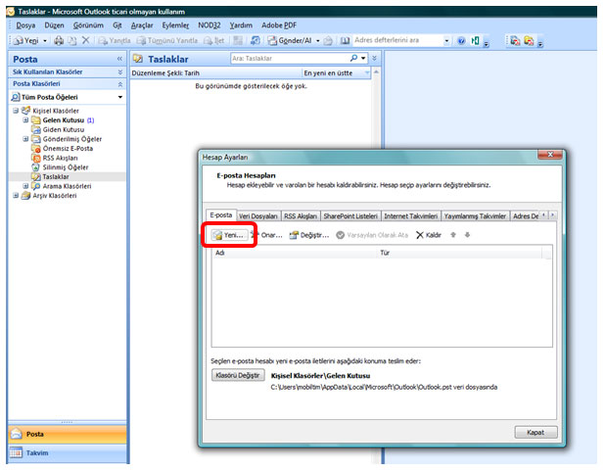Click the delete X icon in the toolbar

point(85,40)
